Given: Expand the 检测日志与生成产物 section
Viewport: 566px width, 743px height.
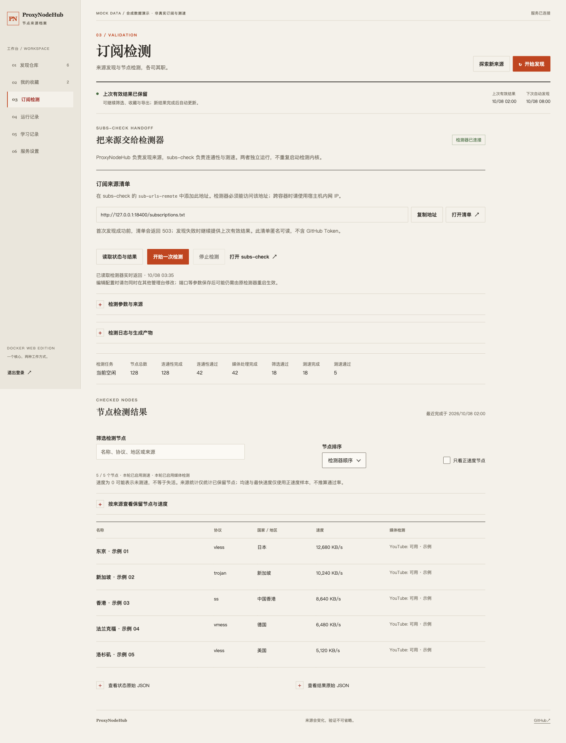Looking at the screenshot, I should point(291,333).
